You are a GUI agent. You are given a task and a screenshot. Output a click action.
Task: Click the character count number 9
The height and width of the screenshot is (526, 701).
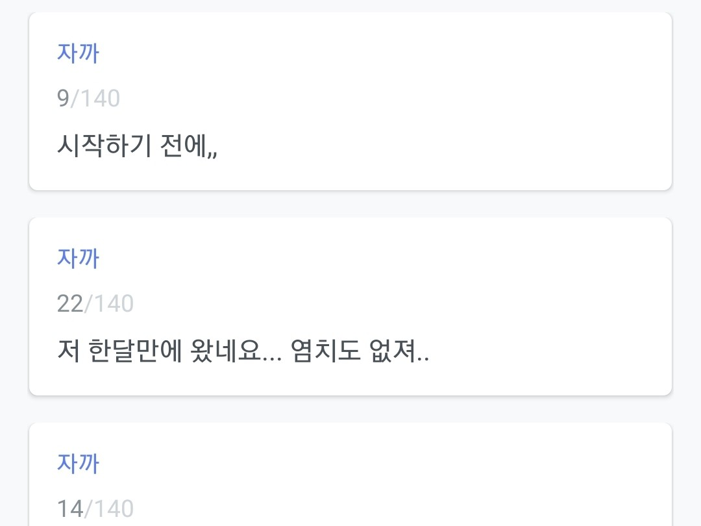63,98
